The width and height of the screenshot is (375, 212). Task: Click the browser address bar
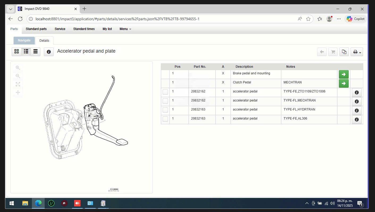pyautogui.click(x=165, y=19)
